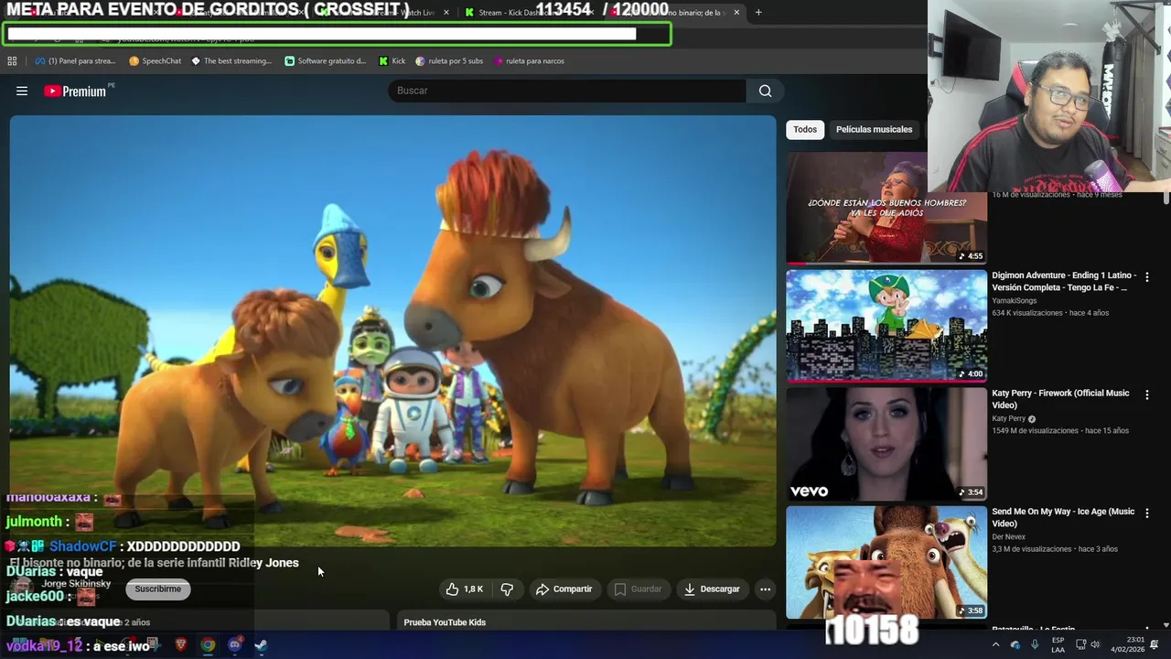Open the more actions ellipsis under video
The image size is (1171, 659).
[x=766, y=589]
